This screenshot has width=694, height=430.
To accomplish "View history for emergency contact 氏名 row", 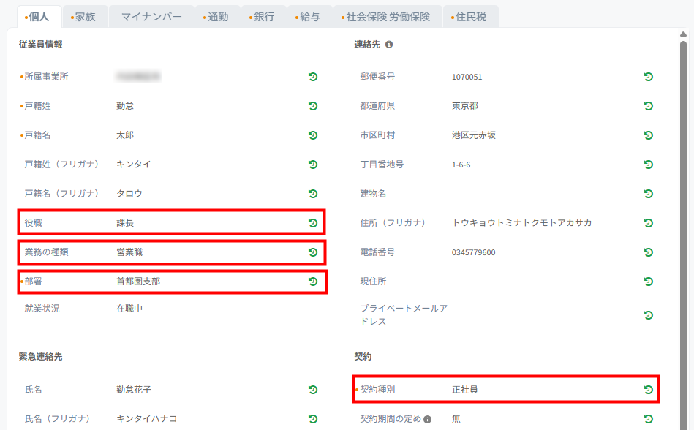I will tap(313, 389).
